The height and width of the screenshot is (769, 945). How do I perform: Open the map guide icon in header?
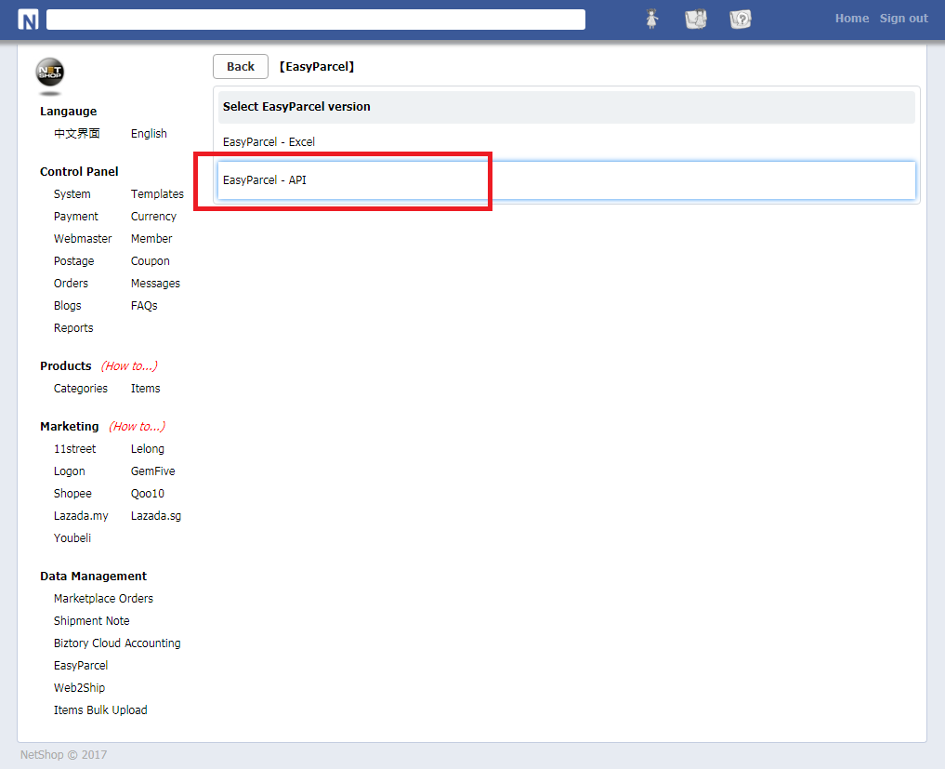696,20
